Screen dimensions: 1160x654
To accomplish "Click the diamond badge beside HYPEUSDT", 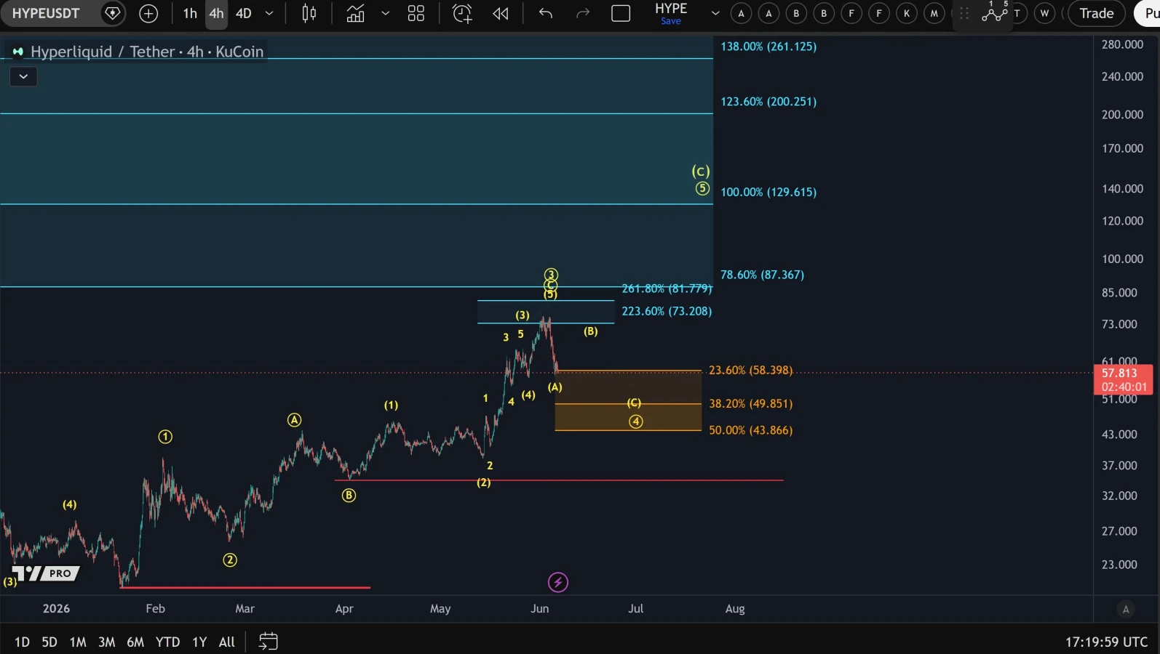I will pos(113,13).
